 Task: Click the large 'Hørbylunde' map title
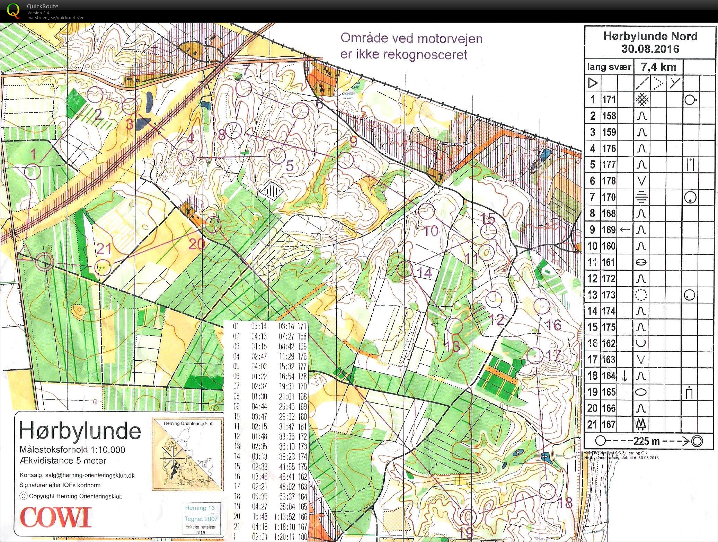pyautogui.click(x=80, y=431)
